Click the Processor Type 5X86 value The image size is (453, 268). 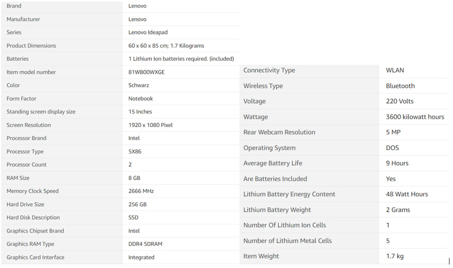135,152
